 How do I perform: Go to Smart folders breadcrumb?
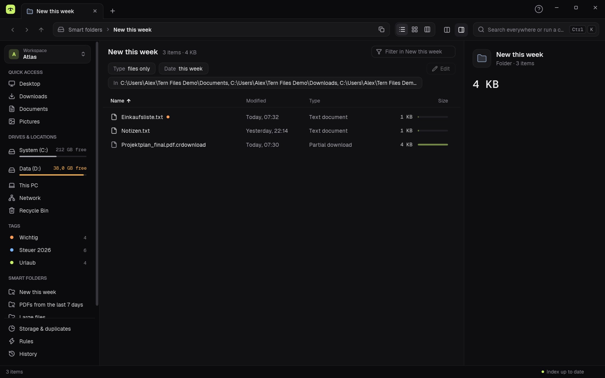(85, 30)
